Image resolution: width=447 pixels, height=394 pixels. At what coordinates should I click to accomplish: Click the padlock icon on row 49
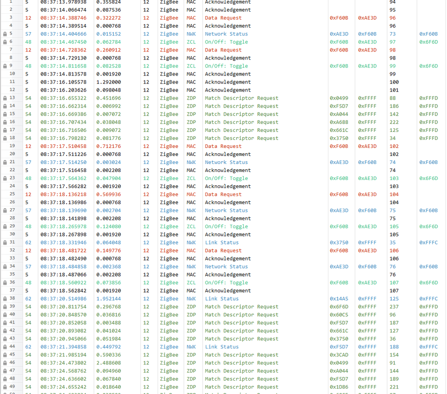pos(5,387)
